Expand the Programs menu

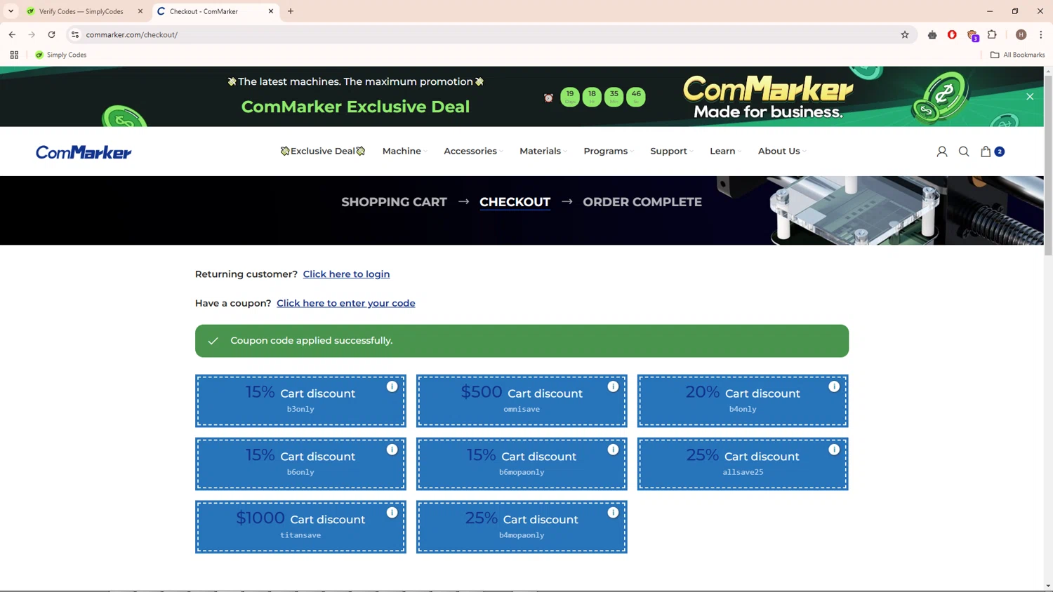coord(609,151)
